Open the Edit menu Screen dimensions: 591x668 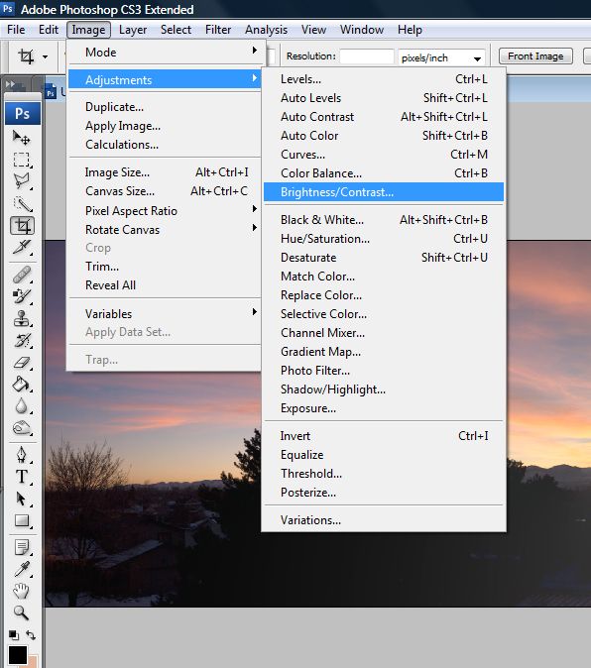(49, 30)
